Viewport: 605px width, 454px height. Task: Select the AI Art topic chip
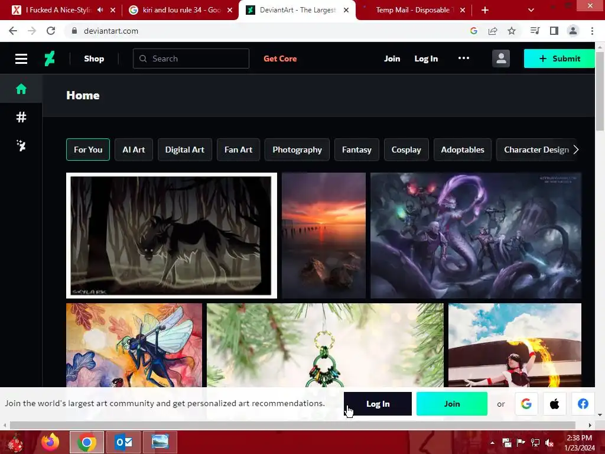coord(134,150)
